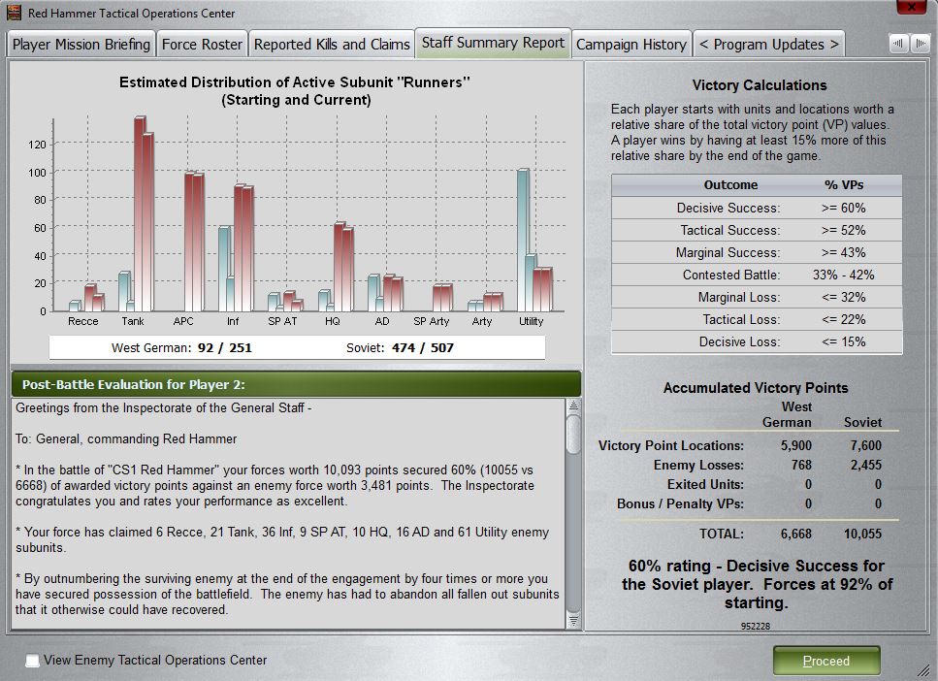938x681 pixels.
Task: Click the 33% - 42% value cell
Action: pos(844,275)
